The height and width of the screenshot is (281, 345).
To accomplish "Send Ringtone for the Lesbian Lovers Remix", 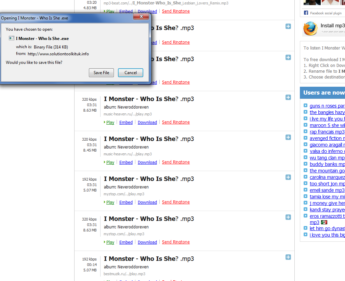I will [176, 11].
